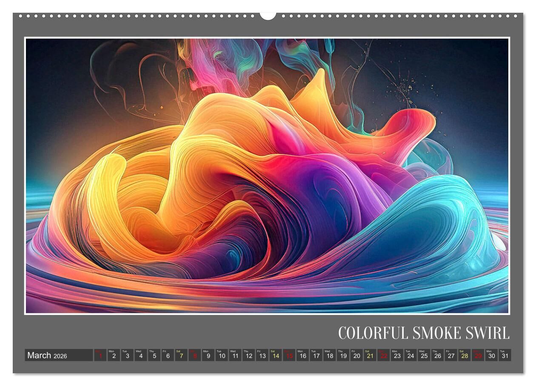Click date 12 in the calendar strip
Viewport: 536px width, 386px height.
coord(249,355)
